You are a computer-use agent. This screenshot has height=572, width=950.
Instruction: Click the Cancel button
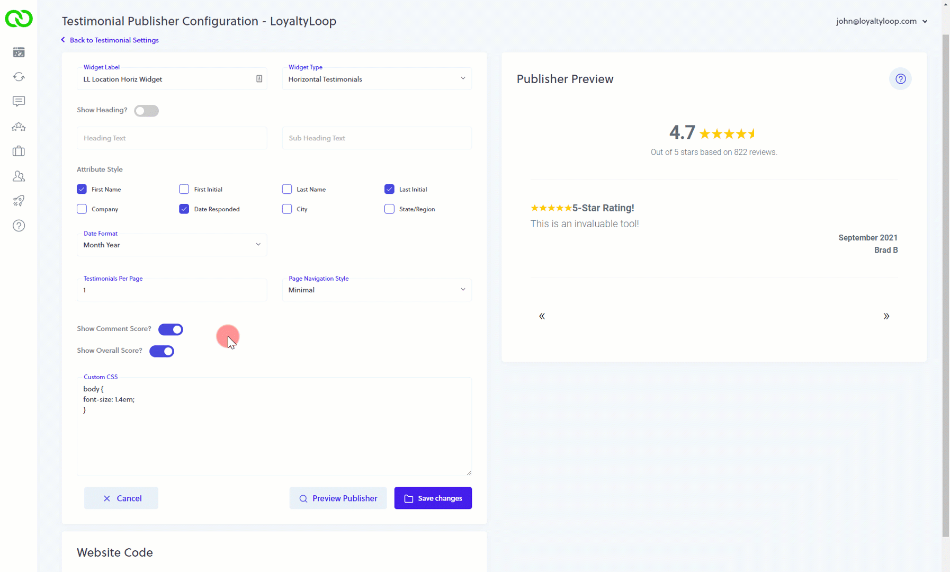pos(121,498)
